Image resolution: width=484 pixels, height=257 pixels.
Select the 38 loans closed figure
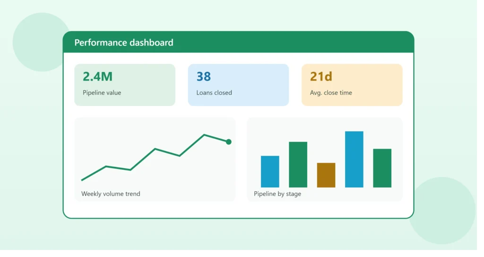pos(203,76)
